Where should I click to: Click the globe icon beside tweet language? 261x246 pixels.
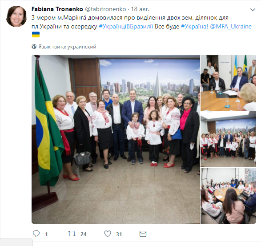pyautogui.click(x=34, y=47)
